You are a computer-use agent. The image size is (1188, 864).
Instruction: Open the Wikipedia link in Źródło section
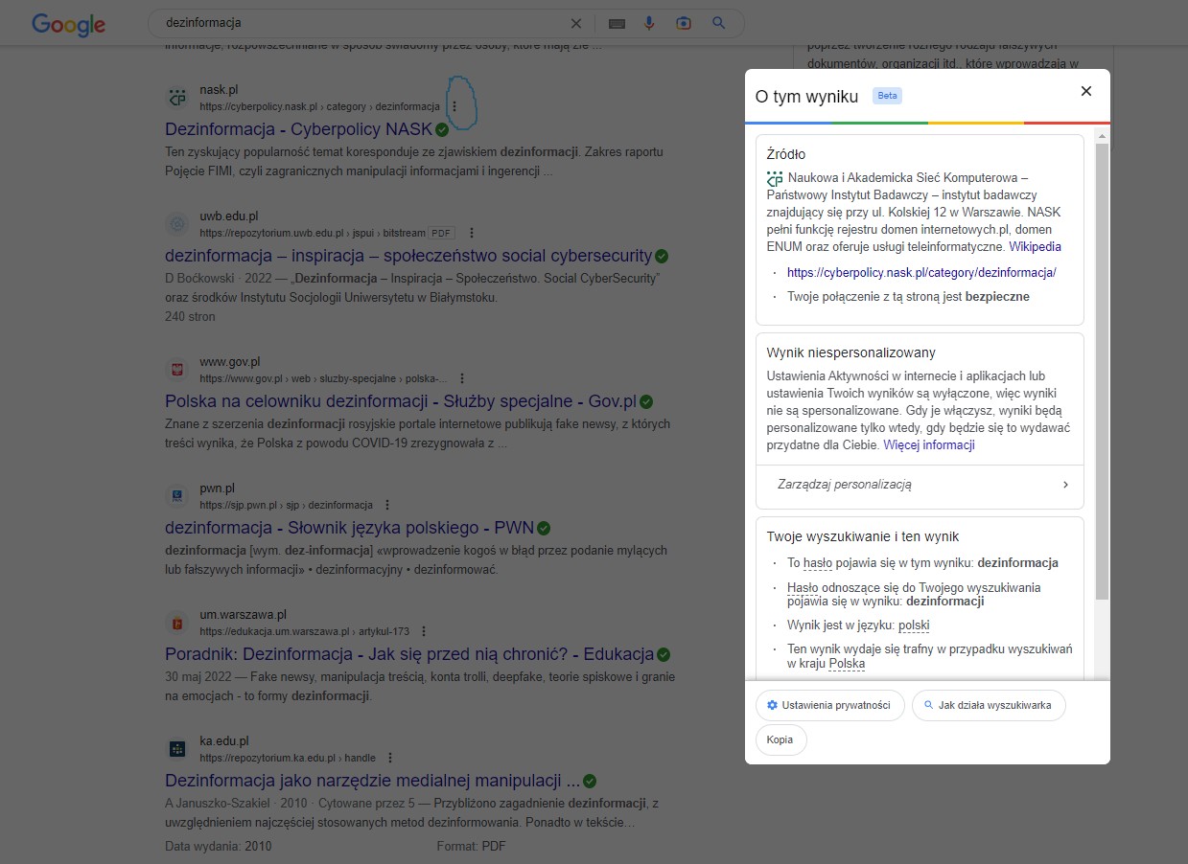[x=1035, y=247]
